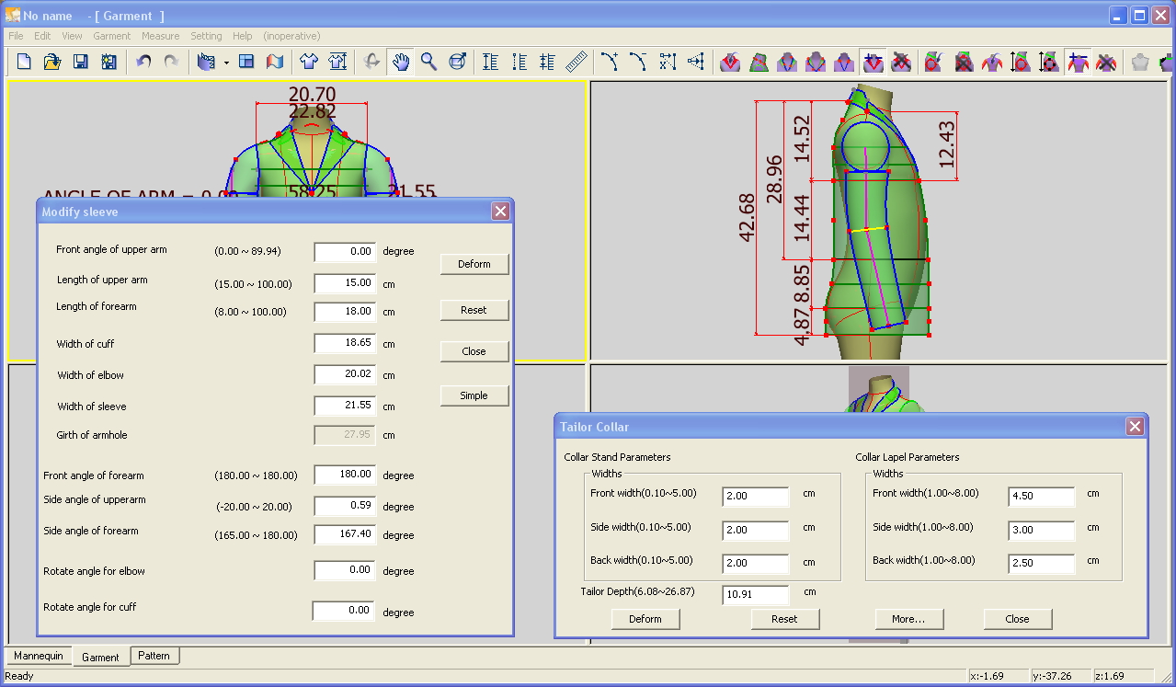This screenshot has width=1176, height=687.
Task: Click the open folder icon
Action: (52, 62)
